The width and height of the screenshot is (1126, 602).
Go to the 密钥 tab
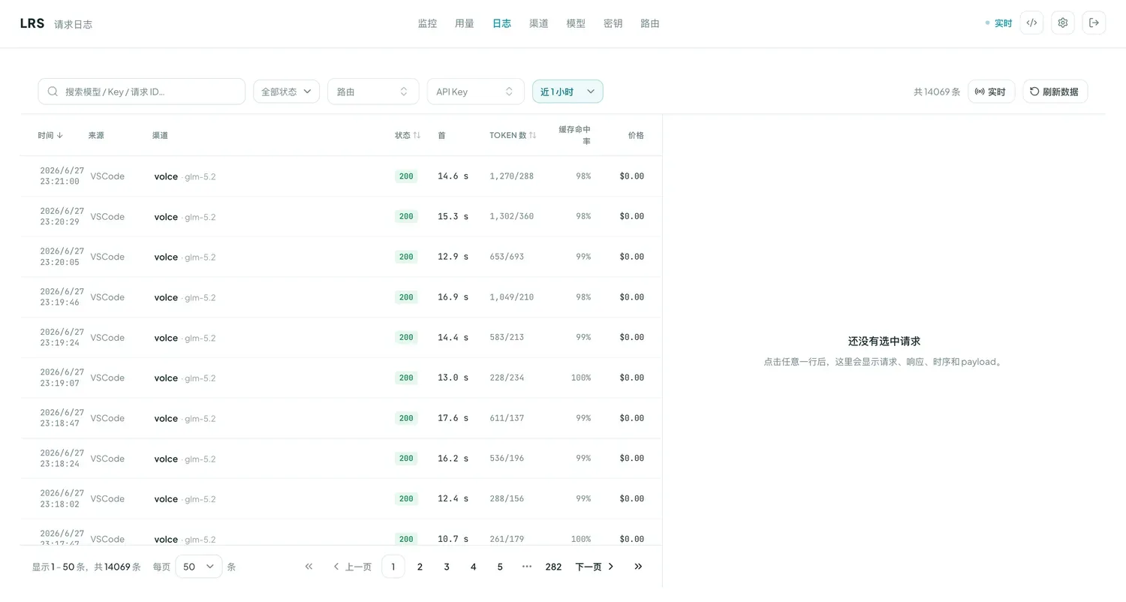[613, 23]
